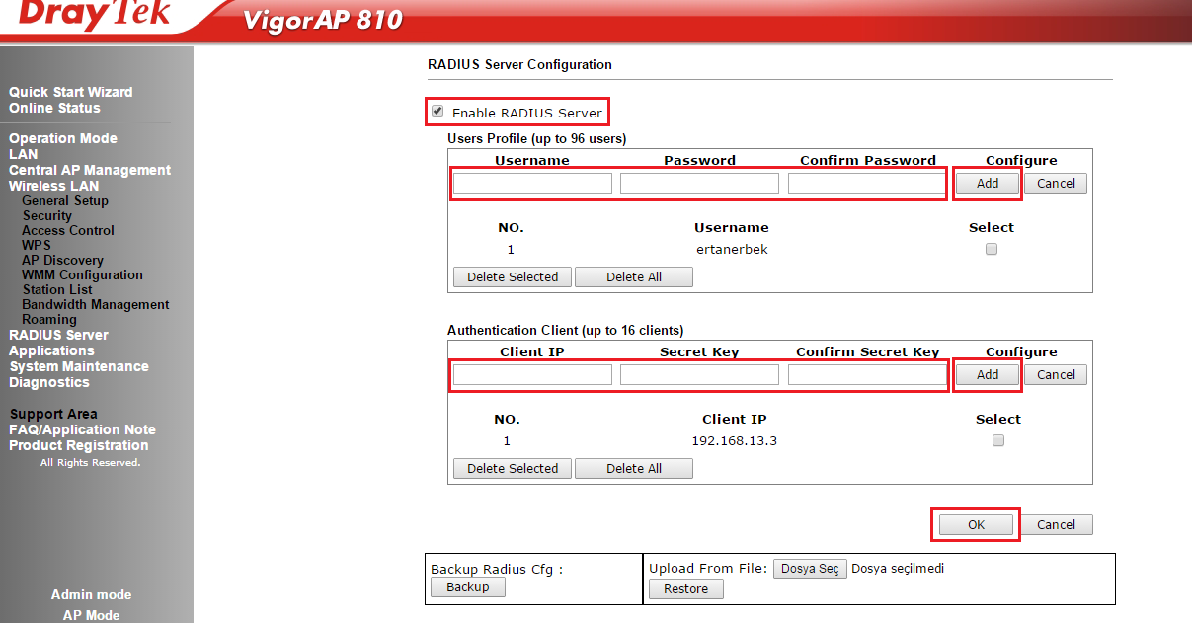The width and height of the screenshot is (1192, 623).
Task: Click the Client IP input field
Action: 532,375
